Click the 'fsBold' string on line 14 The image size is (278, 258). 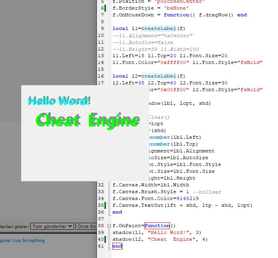pyautogui.click(x=250, y=62)
